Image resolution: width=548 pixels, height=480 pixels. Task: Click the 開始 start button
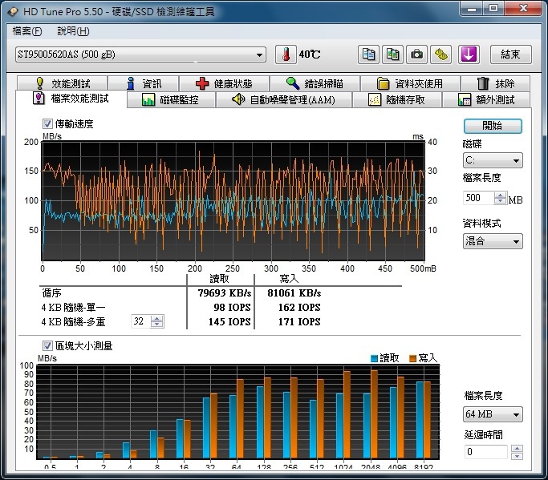(x=493, y=126)
